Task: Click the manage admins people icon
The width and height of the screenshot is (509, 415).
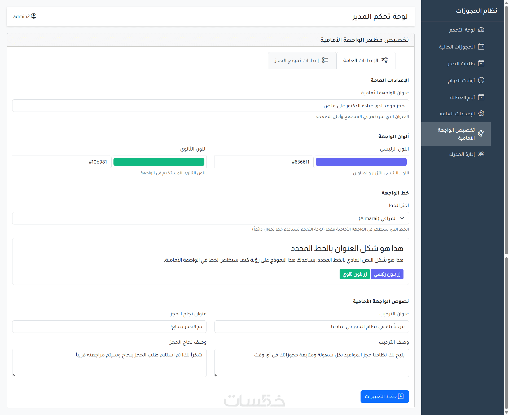Action: tap(481, 154)
